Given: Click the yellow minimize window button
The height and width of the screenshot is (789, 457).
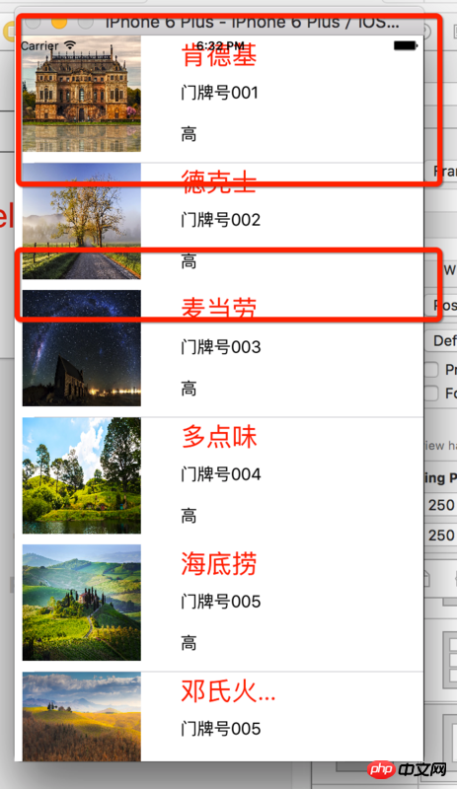Looking at the screenshot, I should click(59, 23).
